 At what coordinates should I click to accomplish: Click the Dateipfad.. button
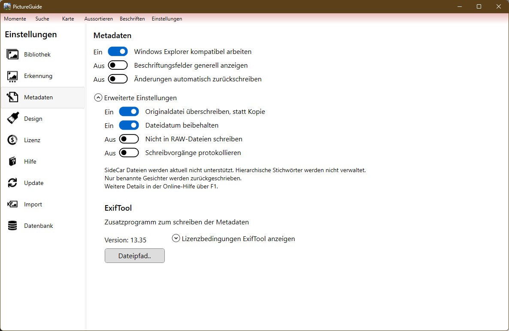click(x=134, y=256)
